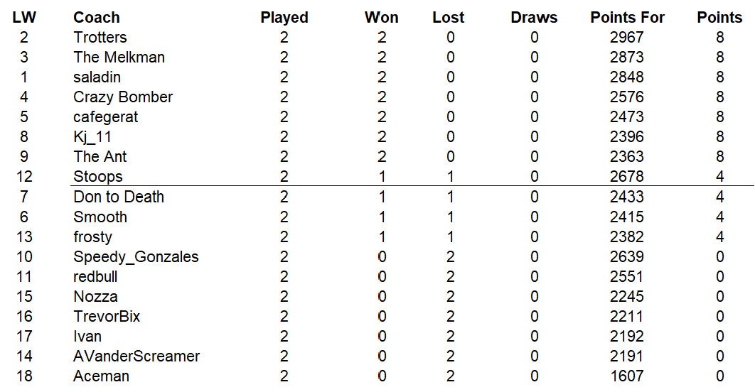Click the saladin coach name

point(97,77)
